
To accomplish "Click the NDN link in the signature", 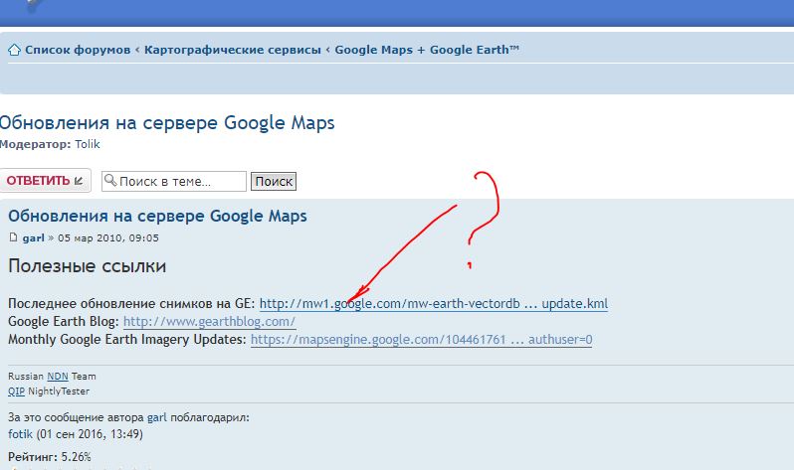I will point(57,377).
